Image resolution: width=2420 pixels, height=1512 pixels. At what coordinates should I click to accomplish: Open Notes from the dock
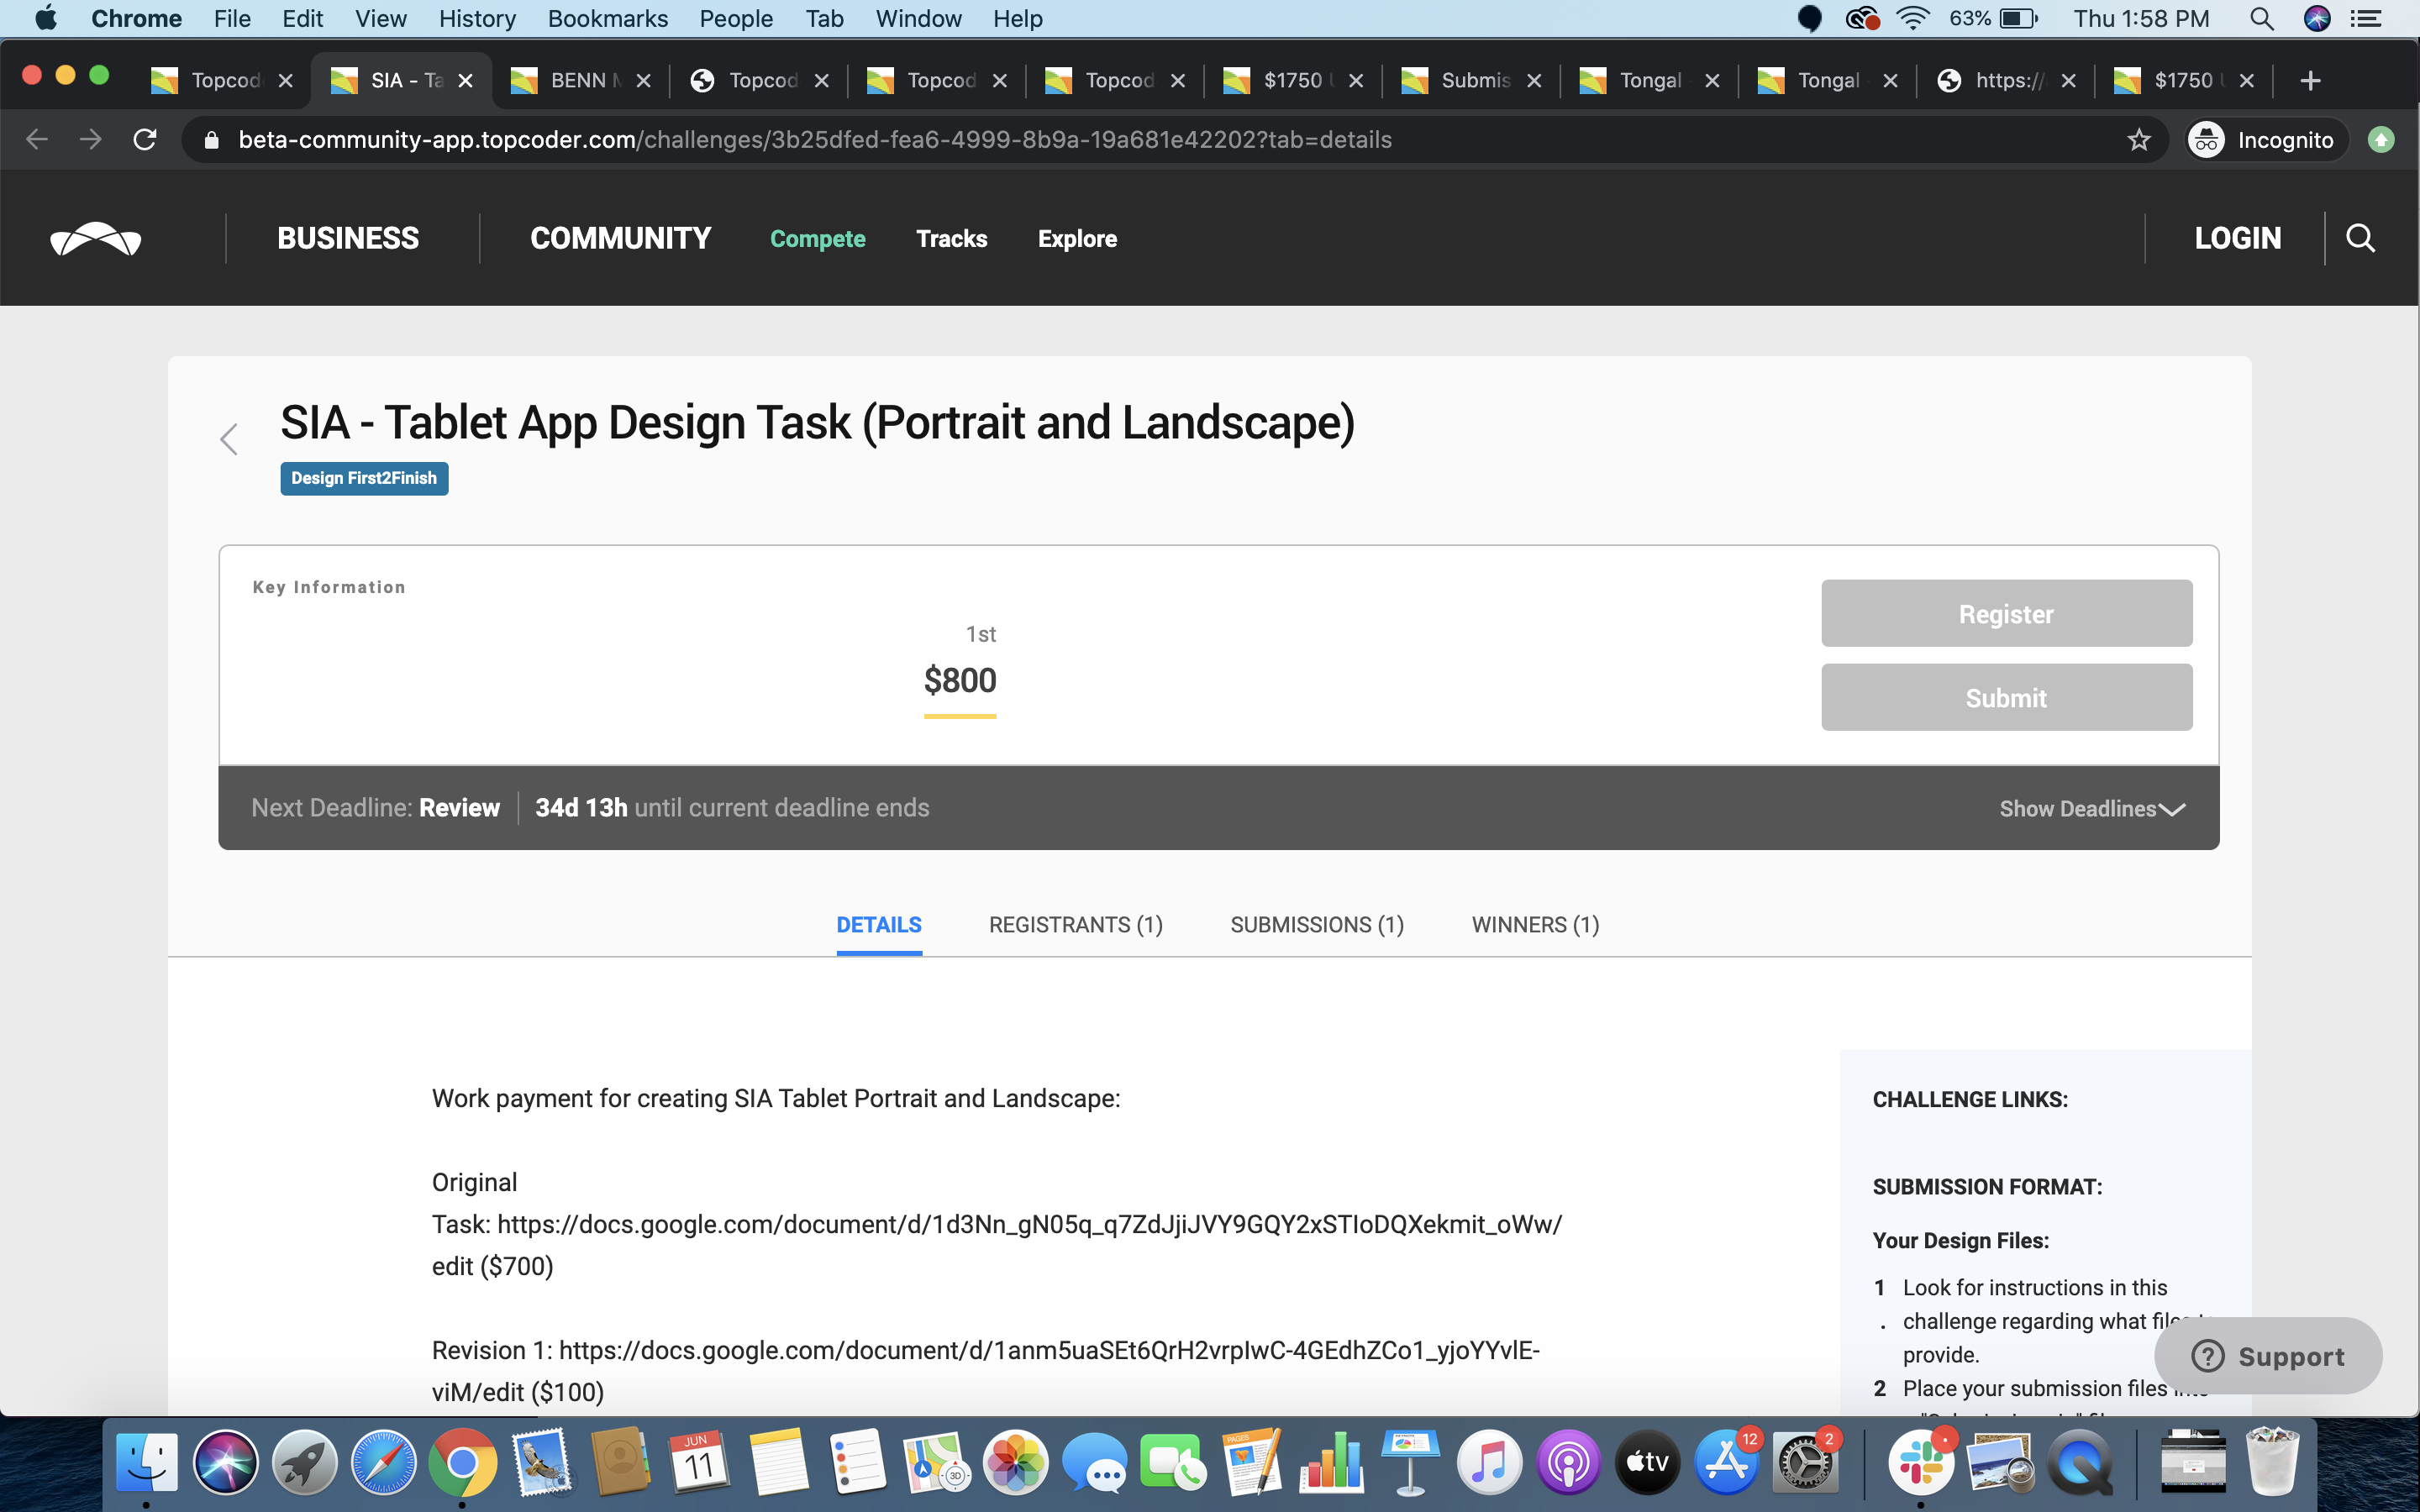point(778,1462)
